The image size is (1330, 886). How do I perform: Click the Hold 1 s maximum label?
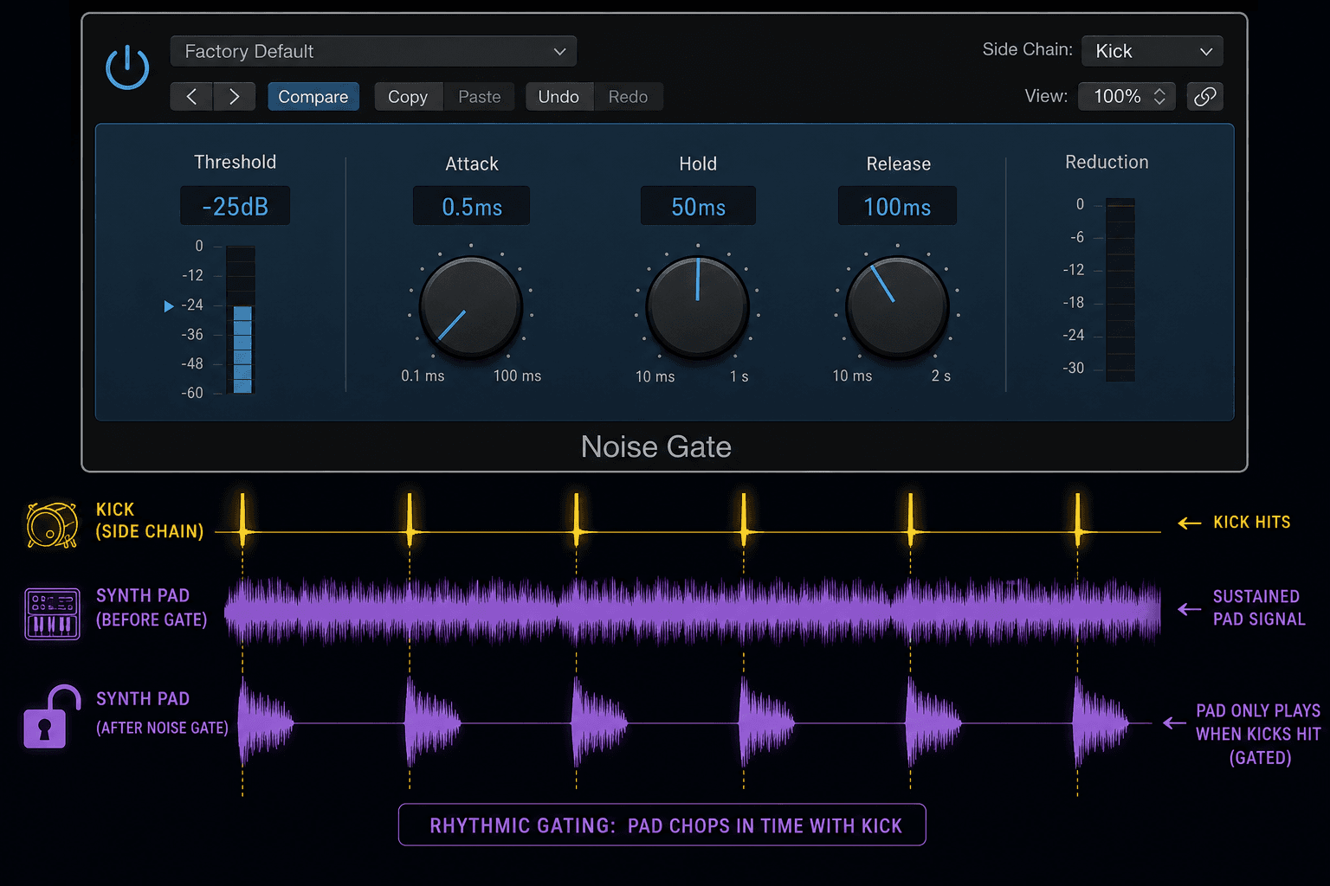coord(739,376)
